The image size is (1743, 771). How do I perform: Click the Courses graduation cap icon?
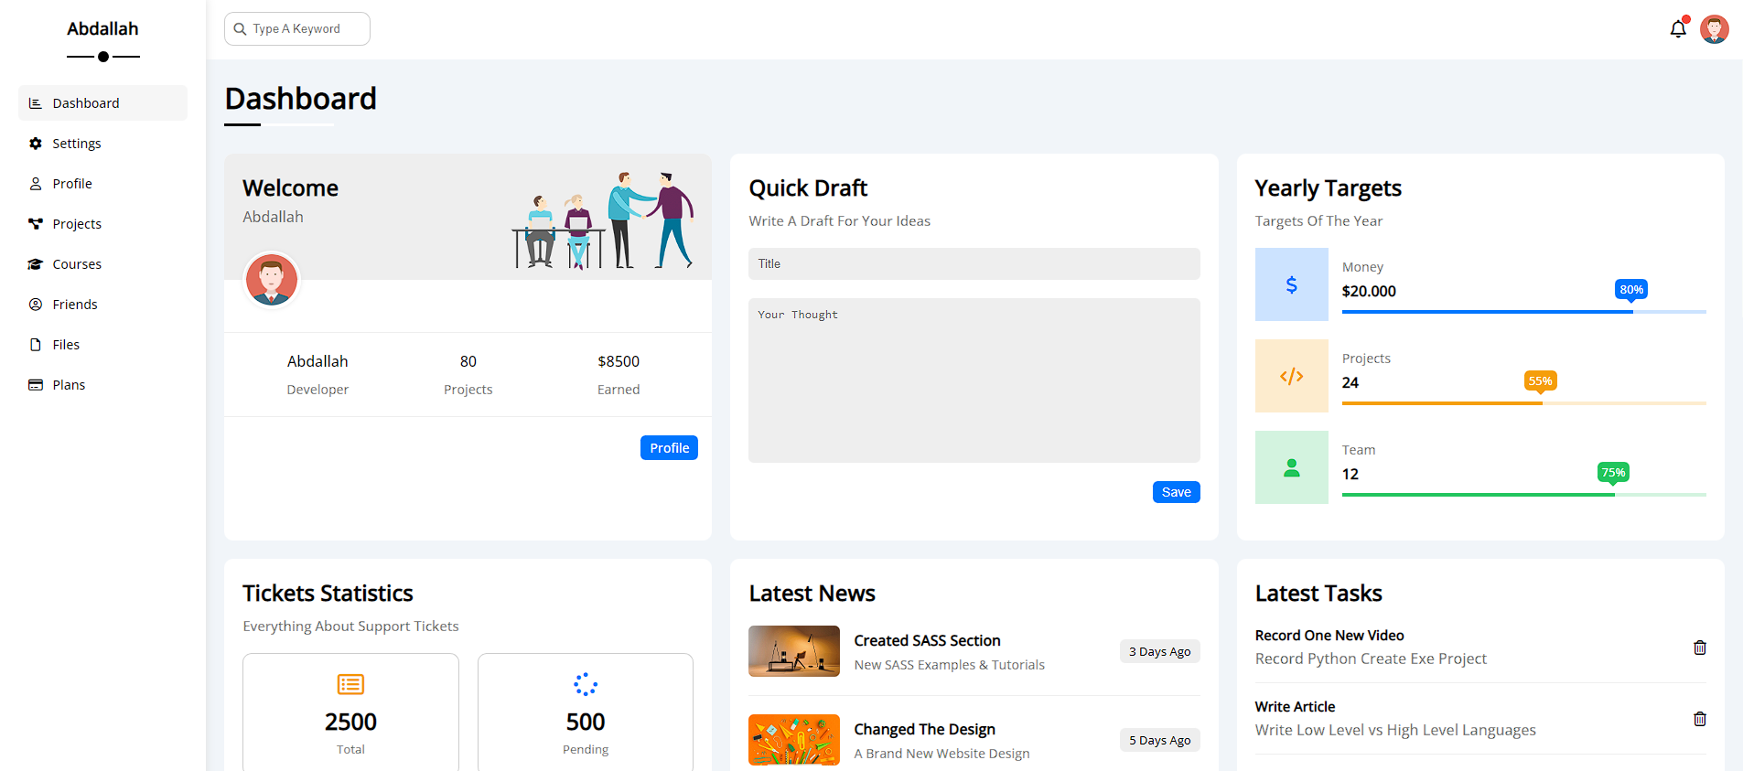(36, 264)
